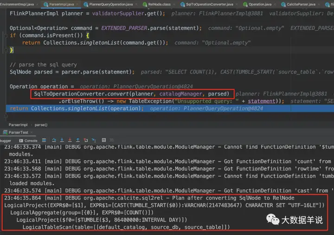This screenshot has height=235, width=334.
Task: Close the ParserTest debug session tab
Action: tap(32, 132)
